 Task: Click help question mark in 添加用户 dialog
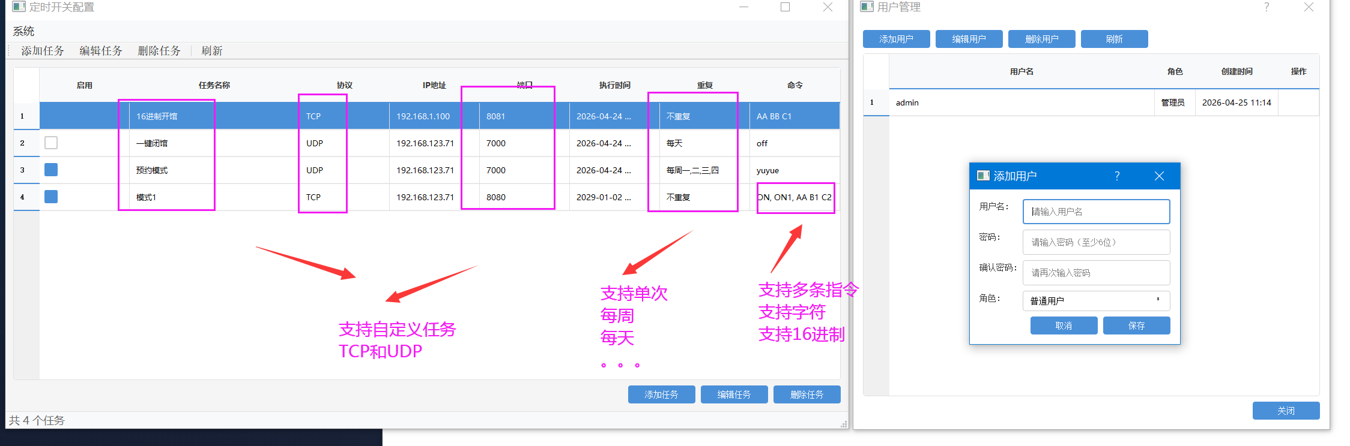[1117, 176]
